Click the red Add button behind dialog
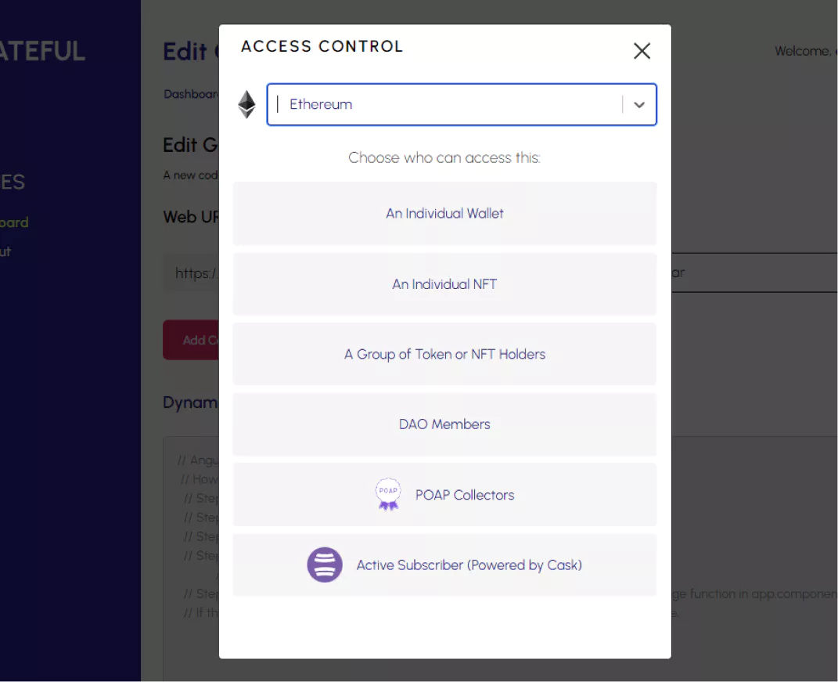Image resolution: width=838 pixels, height=682 pixels. (191, 340)
